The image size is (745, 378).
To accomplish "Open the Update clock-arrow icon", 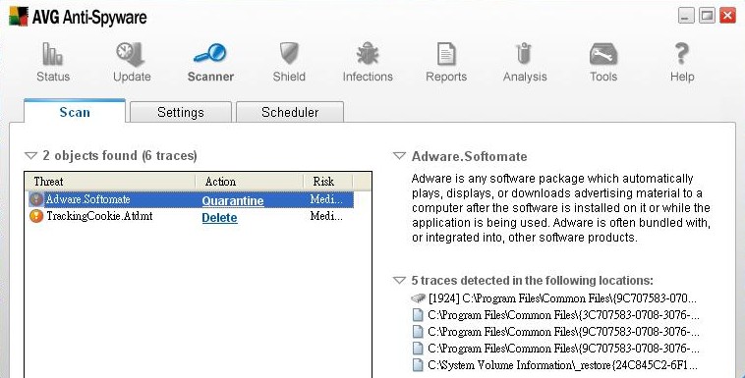I will point(131,54).
